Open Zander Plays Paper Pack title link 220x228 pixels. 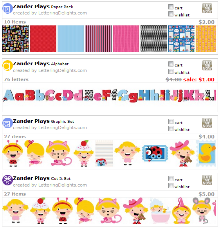coord(43,7)
